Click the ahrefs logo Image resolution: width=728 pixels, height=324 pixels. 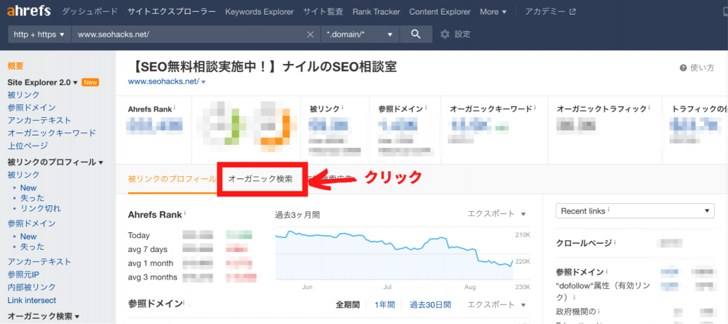[x=29, y=11]
